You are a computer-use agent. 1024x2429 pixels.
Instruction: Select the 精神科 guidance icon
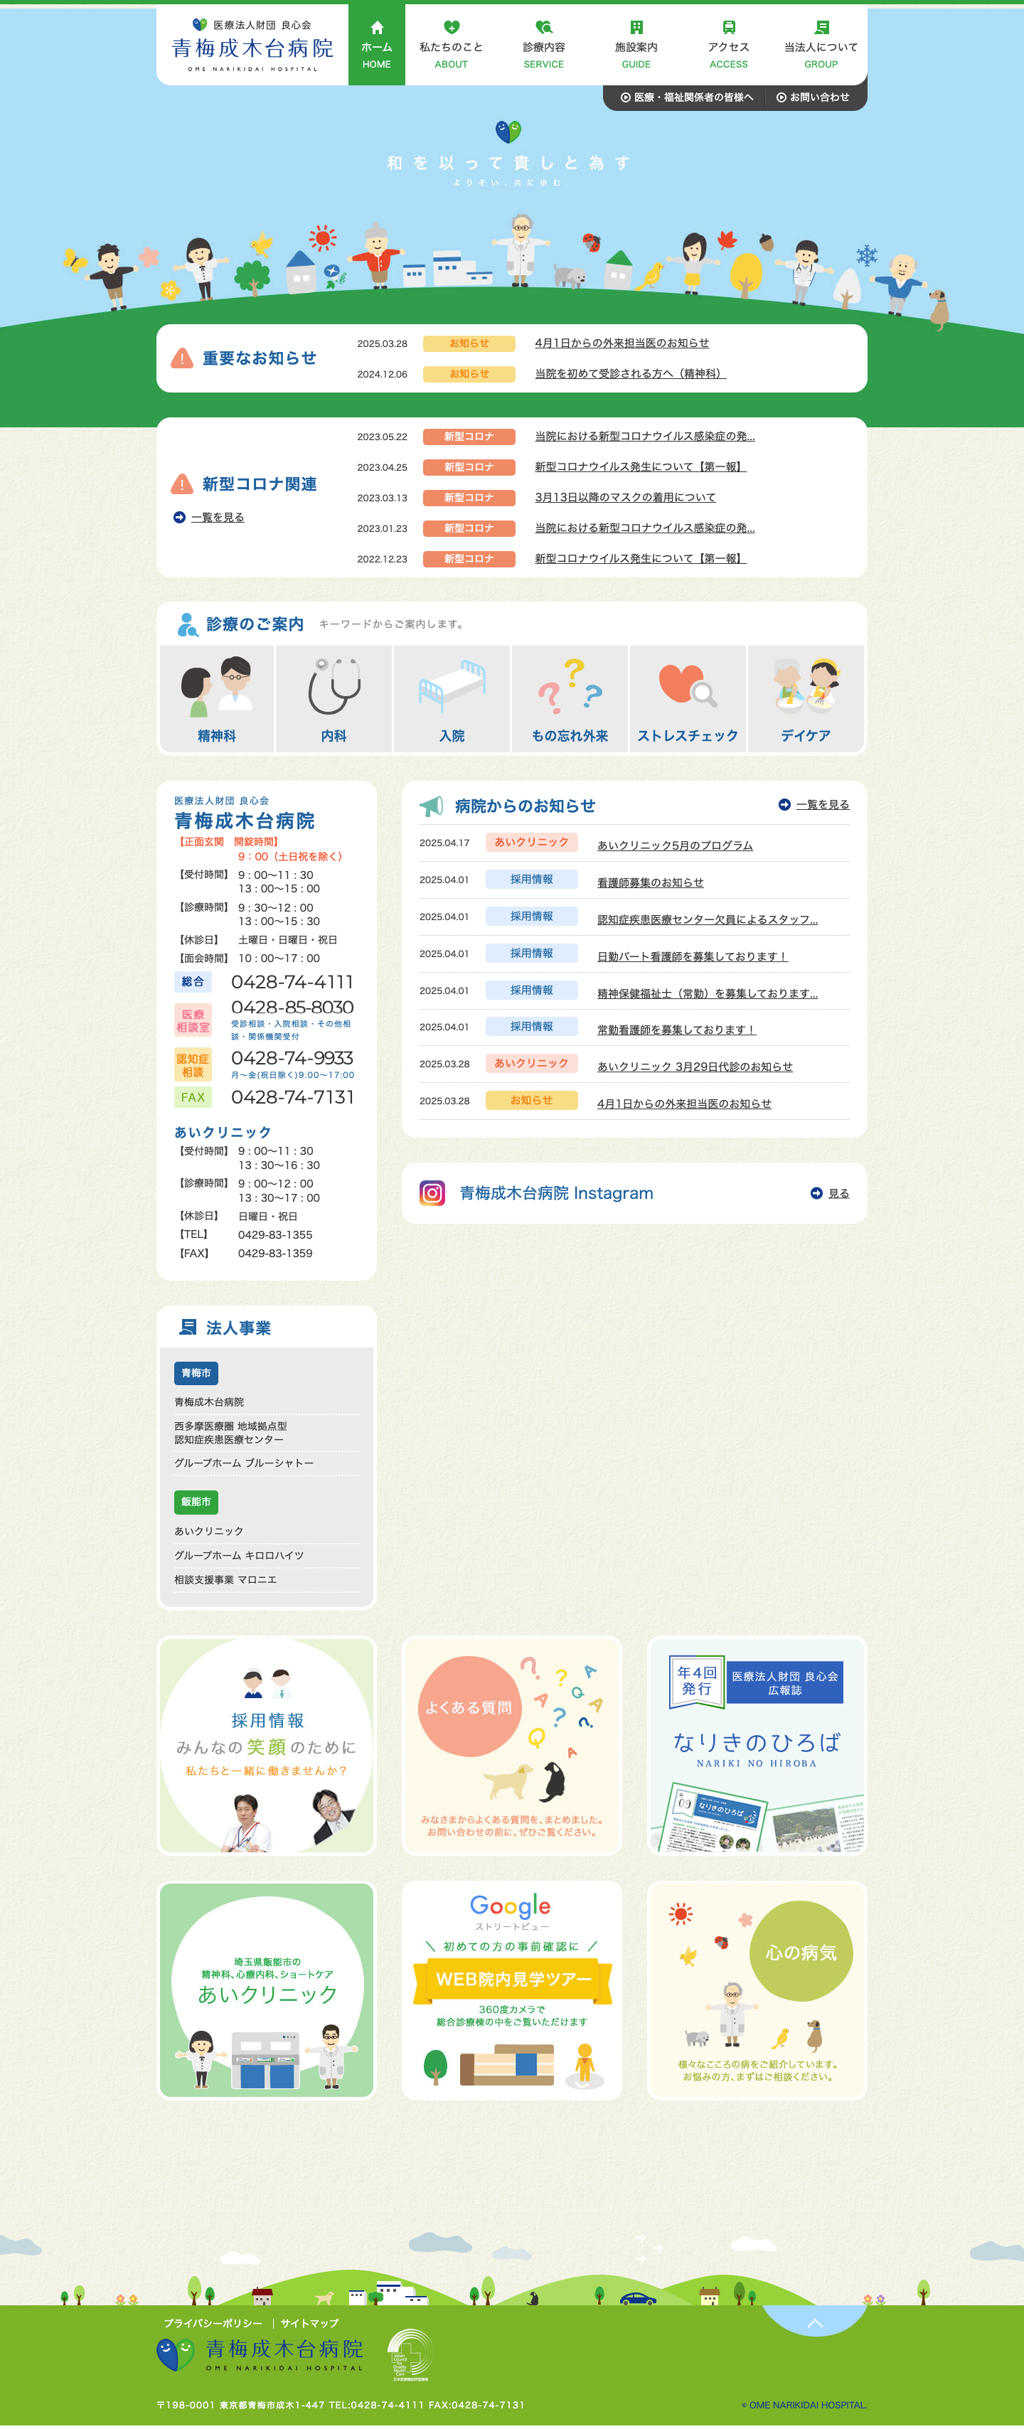click(217, 699)
